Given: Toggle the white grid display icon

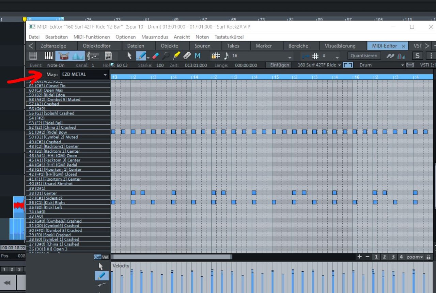Looking at the screenshot, I should (x=315, y=56).
